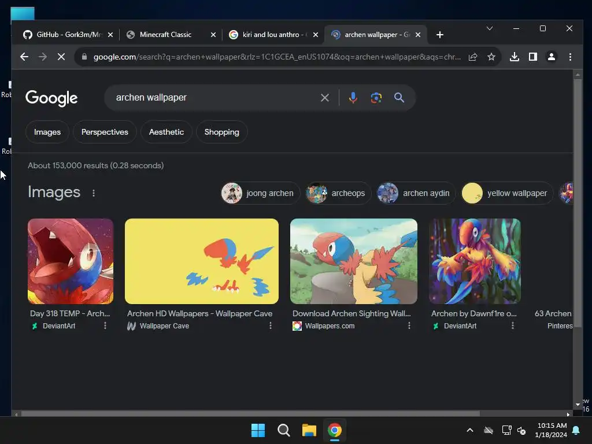
Task: Open the notifications bell
Action: (x=576, y=430)
